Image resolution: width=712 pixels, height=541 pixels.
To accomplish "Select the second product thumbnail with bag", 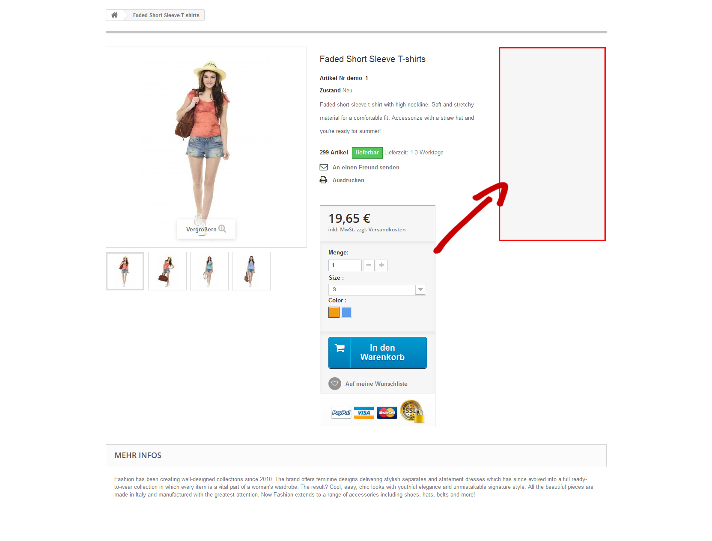I will [167, 271].
